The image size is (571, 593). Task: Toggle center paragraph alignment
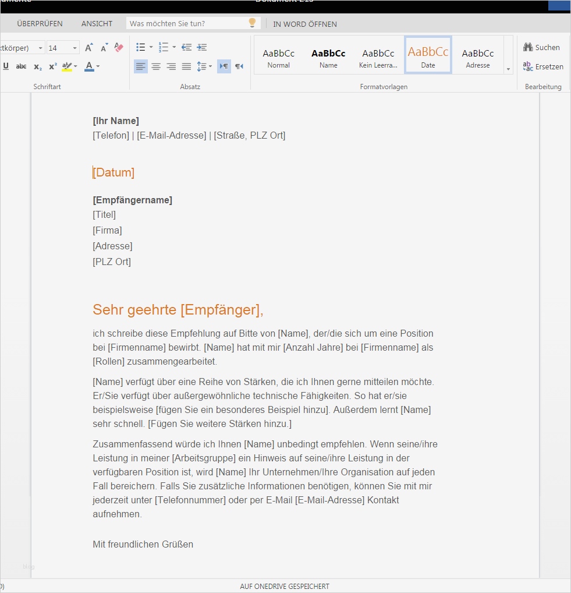[x=156, y=66]
